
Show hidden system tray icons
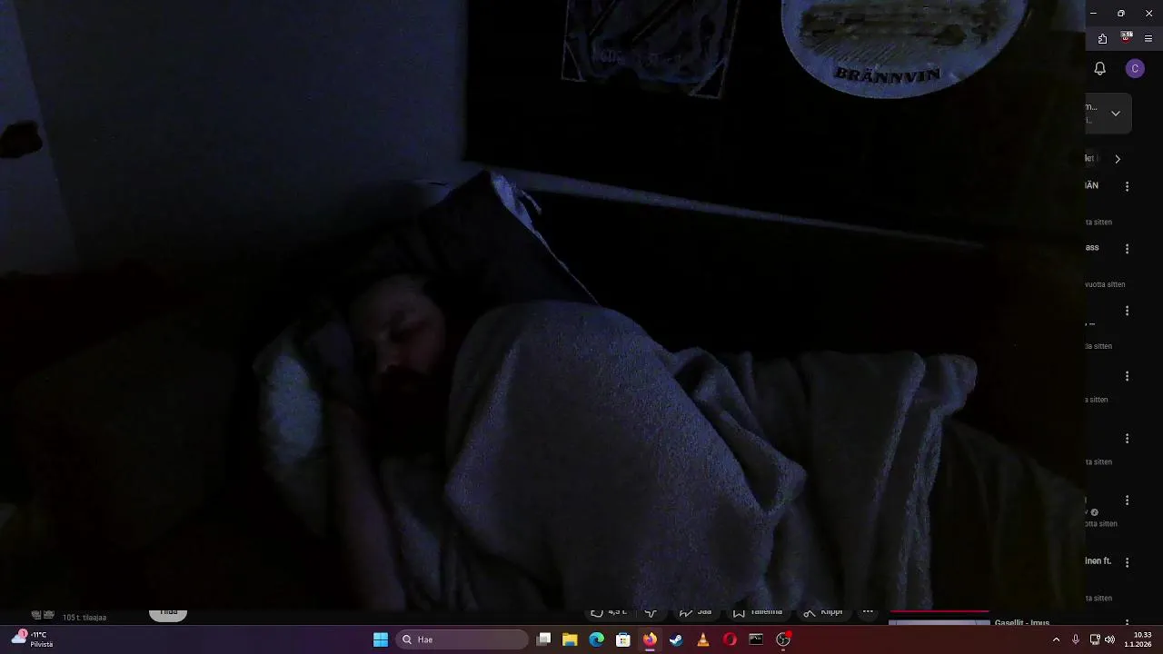[1056, 639]
